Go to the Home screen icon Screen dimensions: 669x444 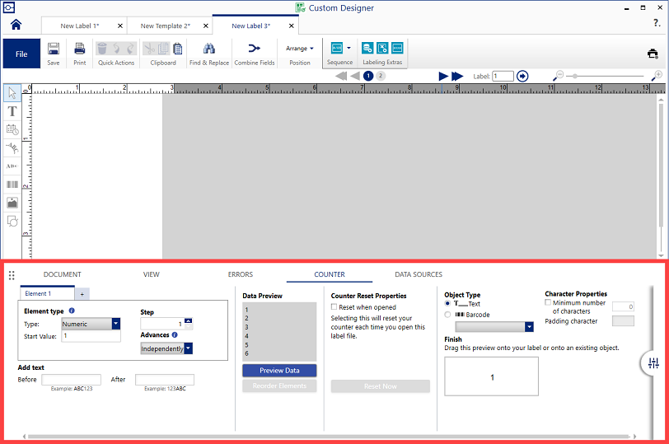[x=16, y=25]
